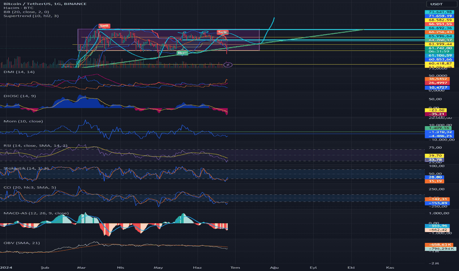Select the Hacim · BTC volume legend
The height and width of the screenshot is (271, 459).
[x=18, y=8]
